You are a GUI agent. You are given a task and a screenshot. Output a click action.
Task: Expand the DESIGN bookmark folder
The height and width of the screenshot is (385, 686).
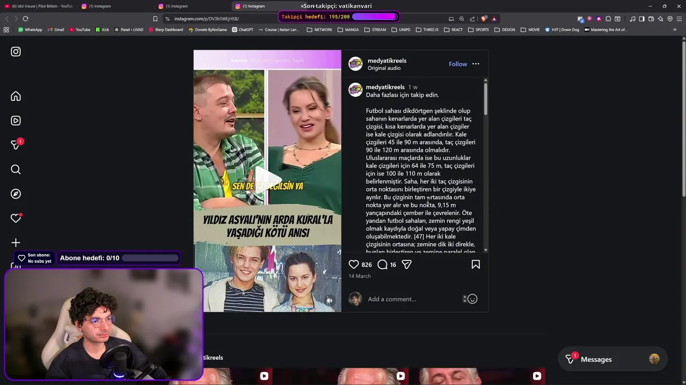pyautogui.click(x=504, y=30)
